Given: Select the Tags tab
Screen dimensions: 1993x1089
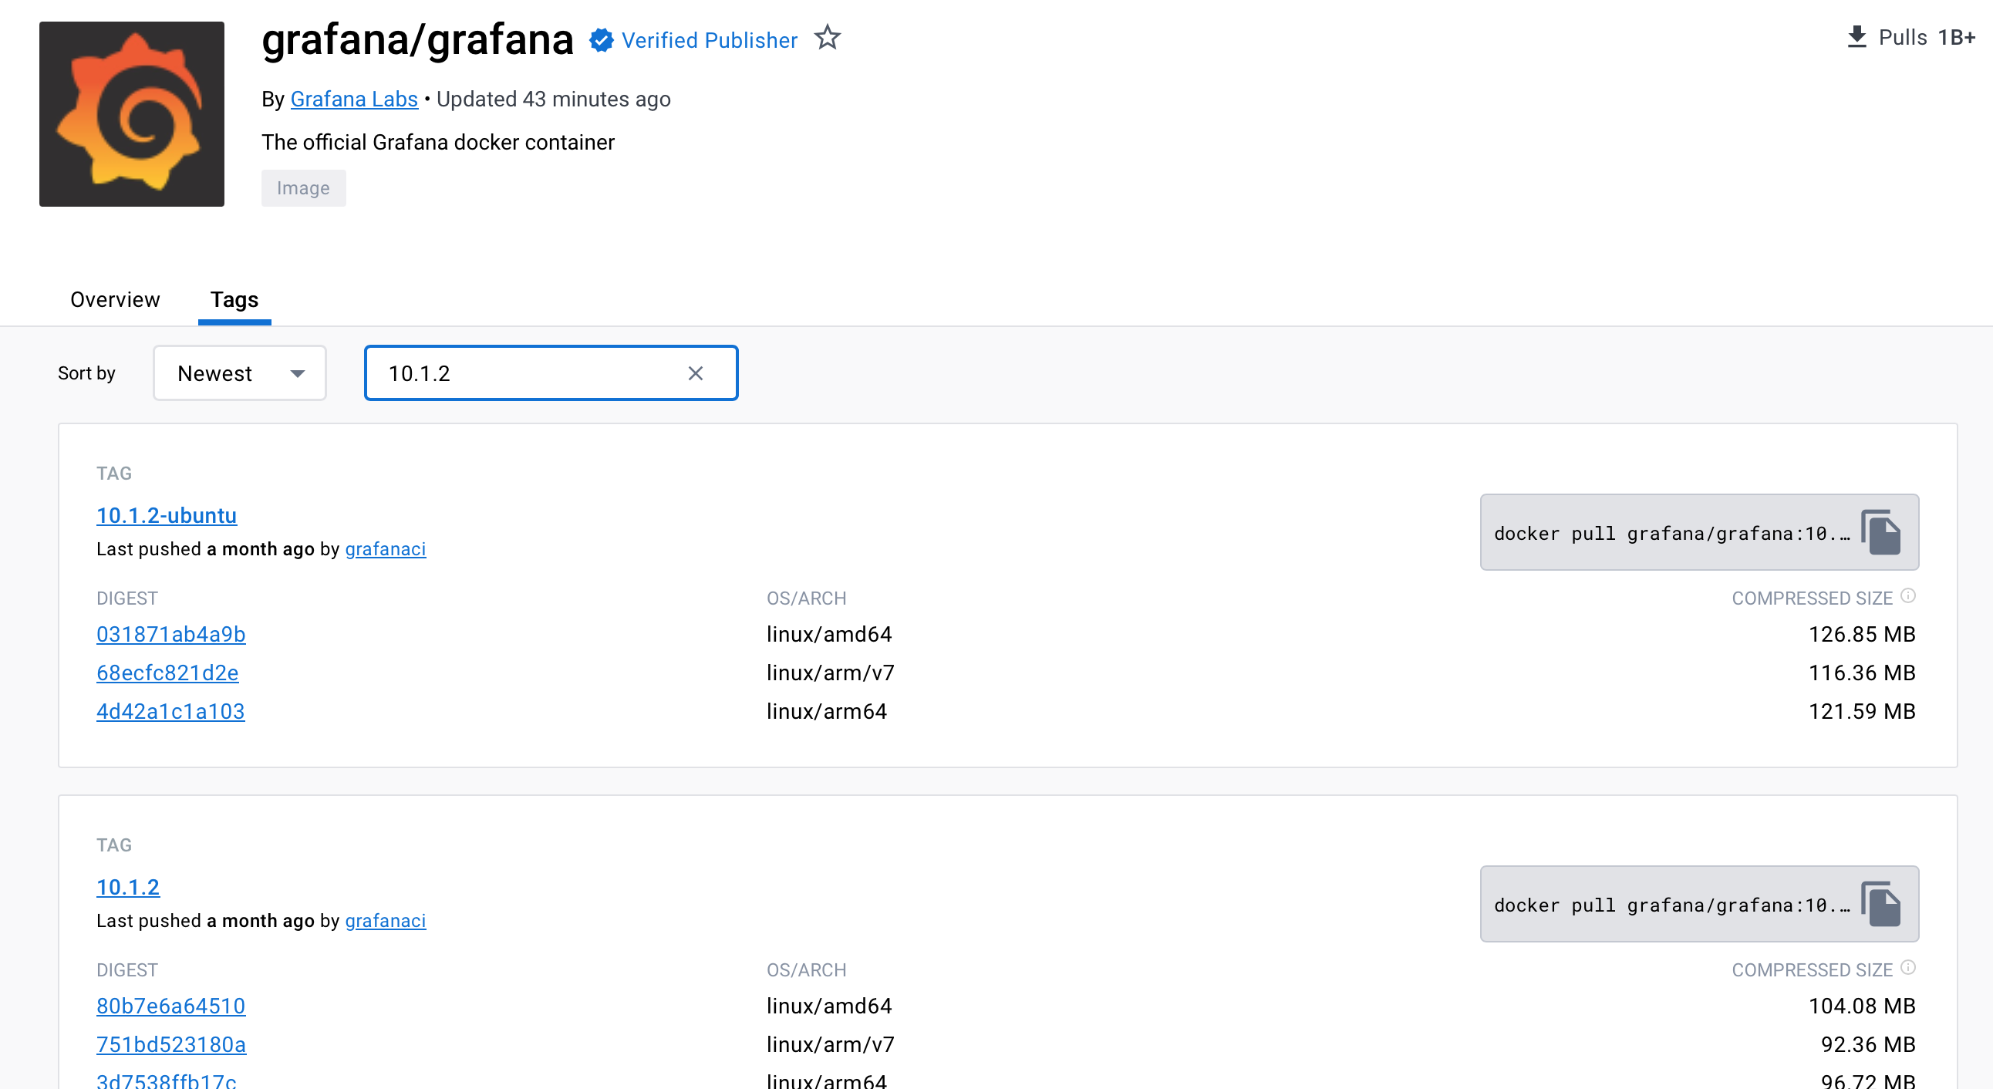Looking at the screenshot, I should 234,300.
